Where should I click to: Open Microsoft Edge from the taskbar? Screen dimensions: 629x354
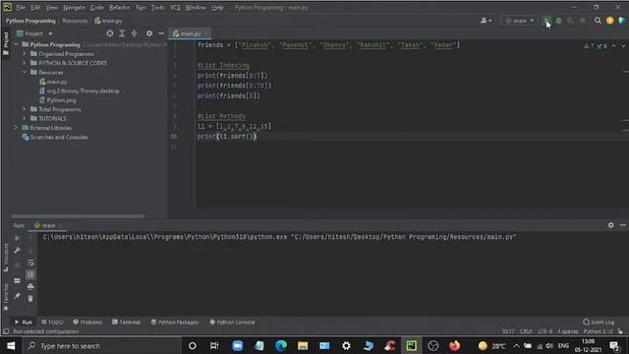pyautogui.click(x=281, y=345)
